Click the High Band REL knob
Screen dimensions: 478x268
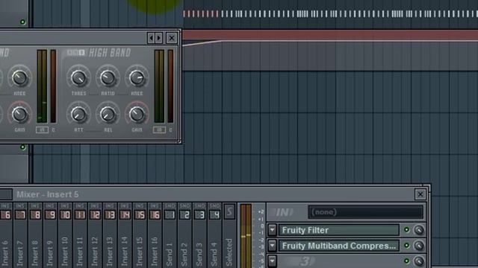(x=108, y=114)
